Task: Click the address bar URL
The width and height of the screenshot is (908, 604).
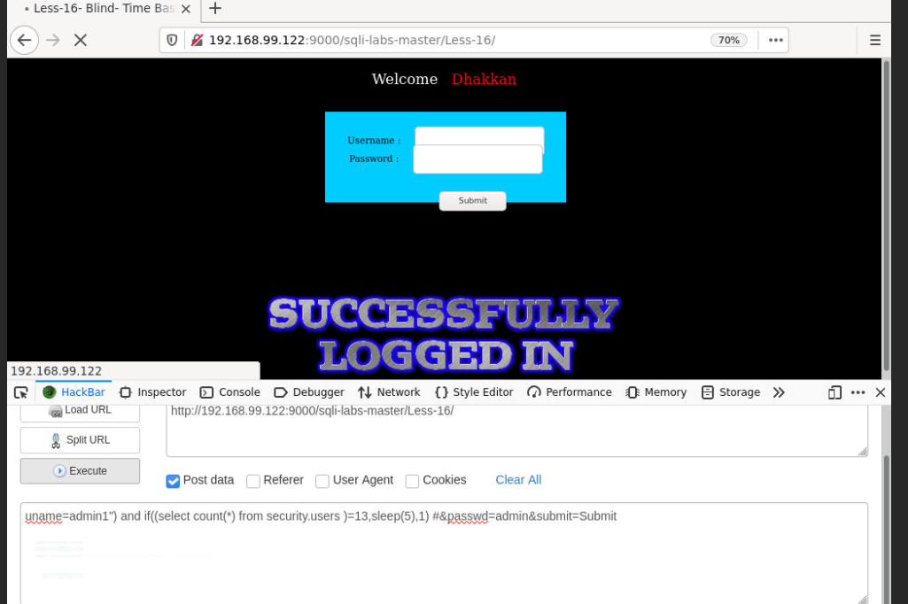Action: pyautogui.click(x=352, y=40)
